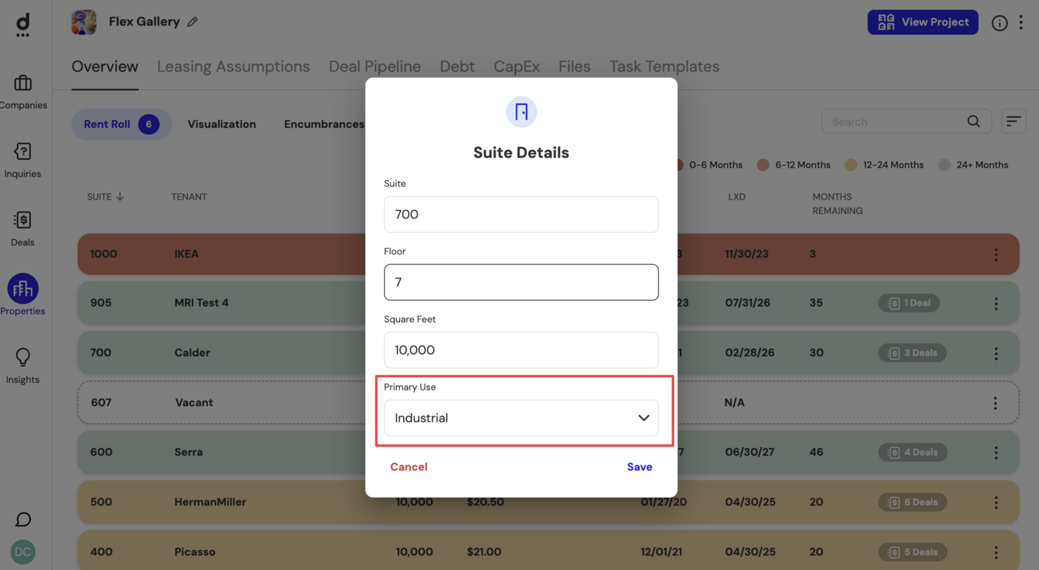Click the Flex Gallery project title
This screenshot has height=570, width=1039.
coord(144,22)
